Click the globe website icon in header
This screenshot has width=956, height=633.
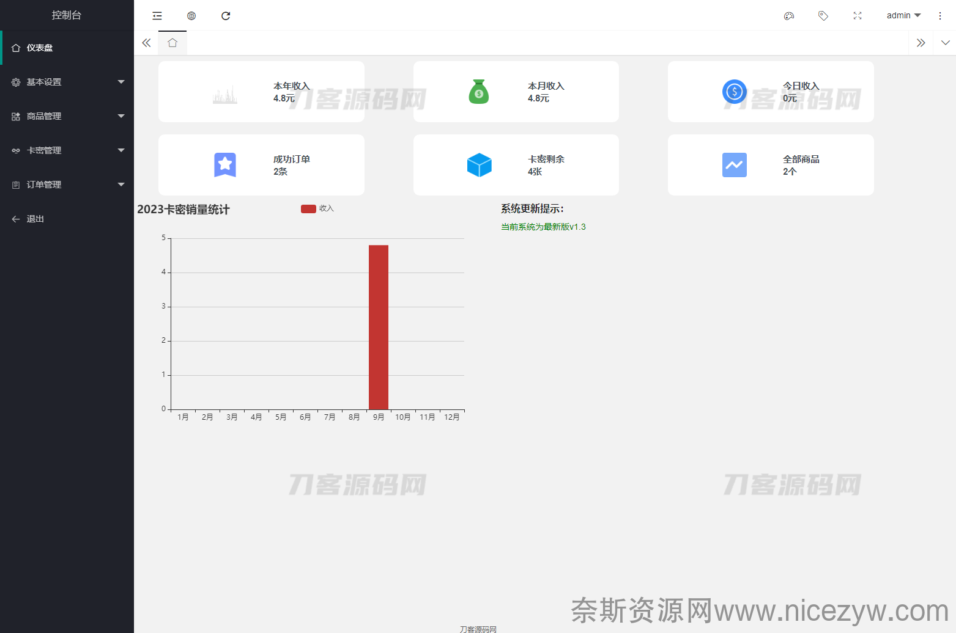[x=191, y=16]
